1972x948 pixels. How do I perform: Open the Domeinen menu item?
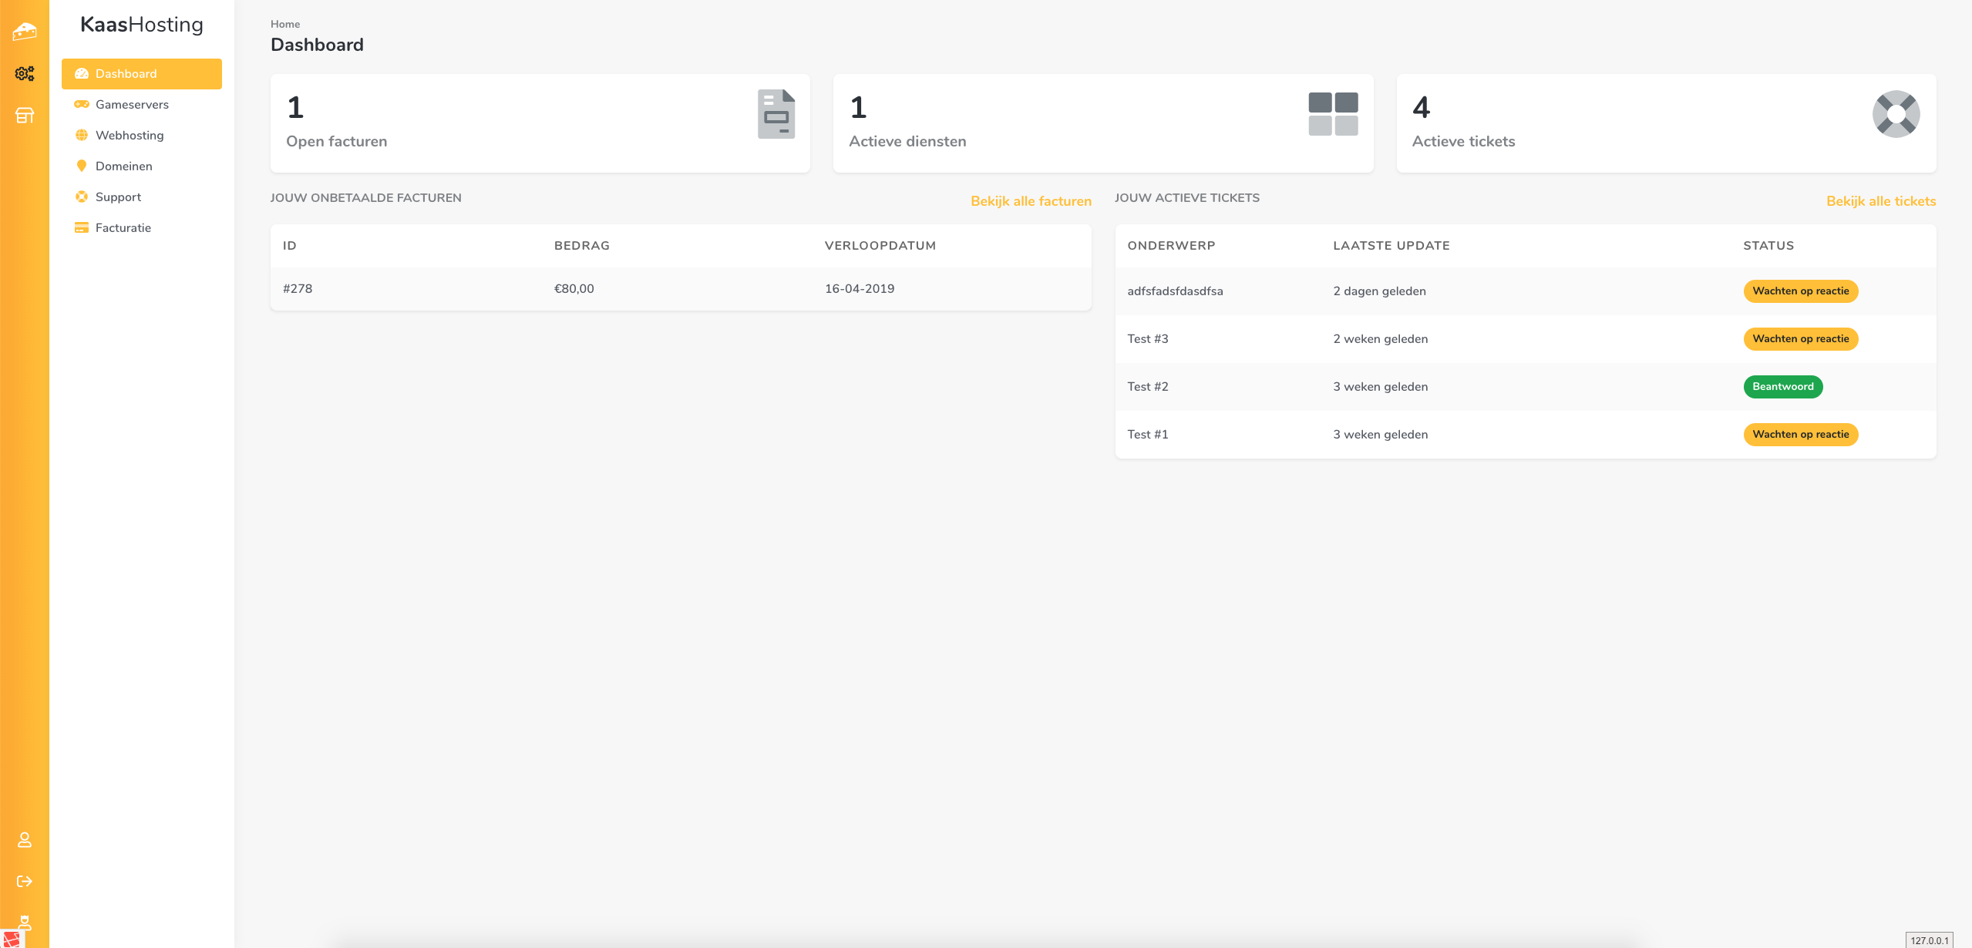coord(123,166)
